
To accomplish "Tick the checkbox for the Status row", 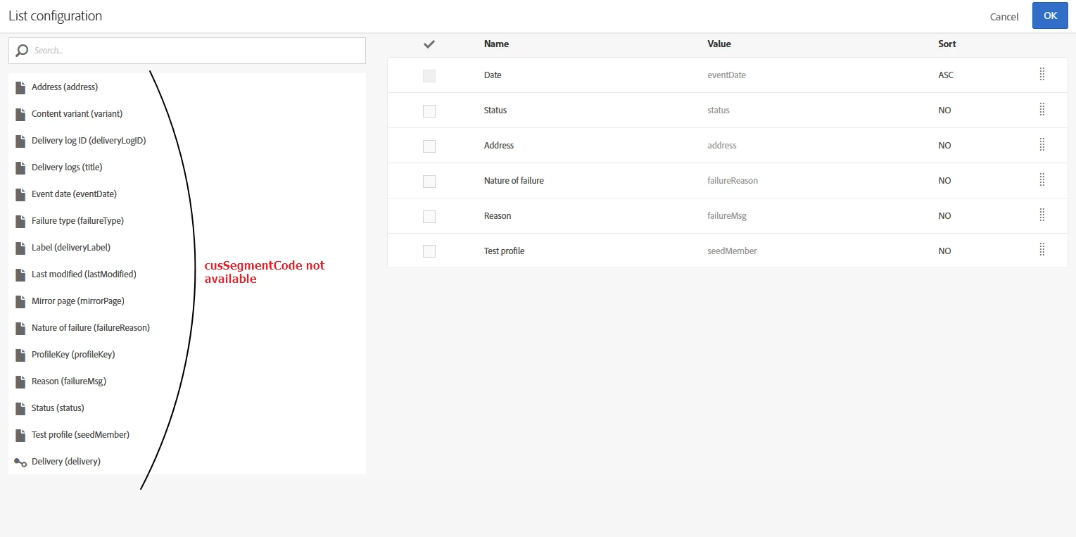I will (429, 110).
